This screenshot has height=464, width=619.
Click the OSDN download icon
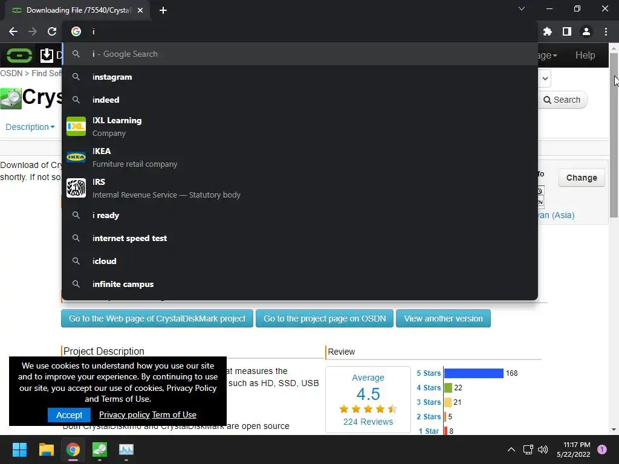click(x=47, y=55)
